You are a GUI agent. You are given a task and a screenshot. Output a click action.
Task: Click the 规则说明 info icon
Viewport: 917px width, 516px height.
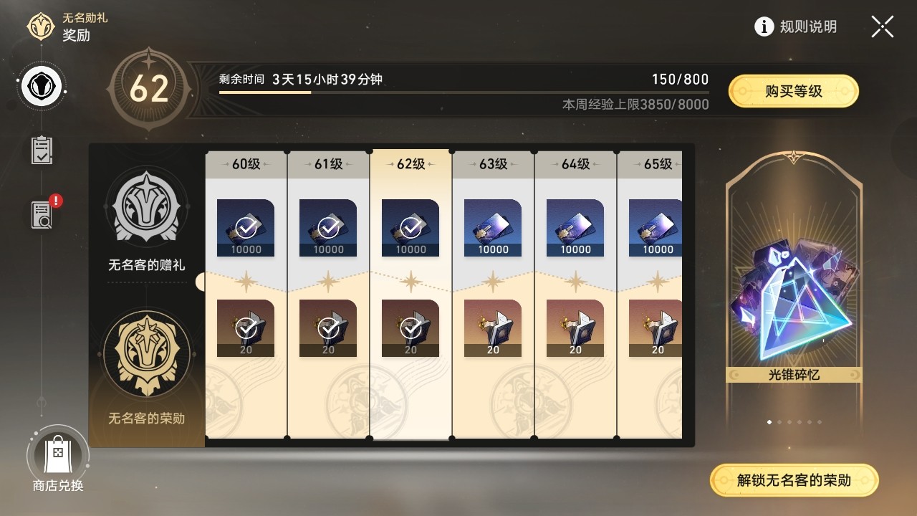764,27
